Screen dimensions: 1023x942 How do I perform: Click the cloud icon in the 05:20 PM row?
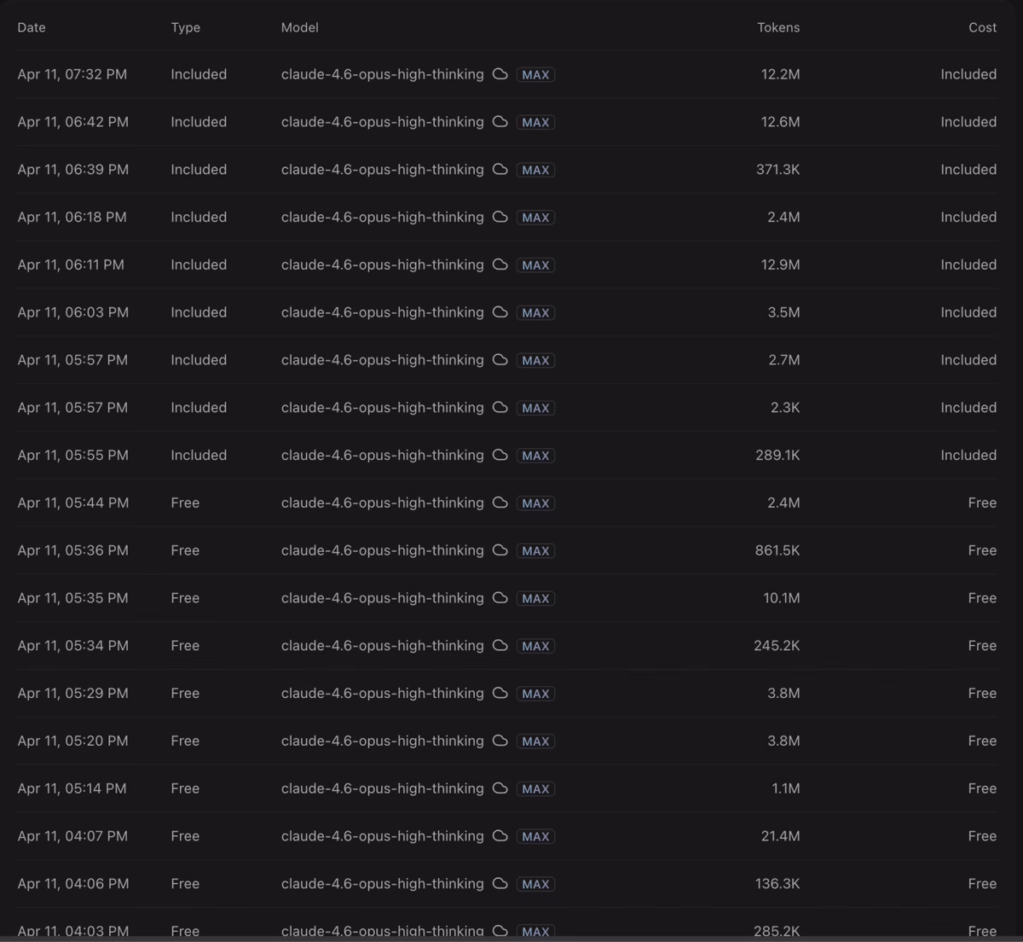tap(500, 741)
